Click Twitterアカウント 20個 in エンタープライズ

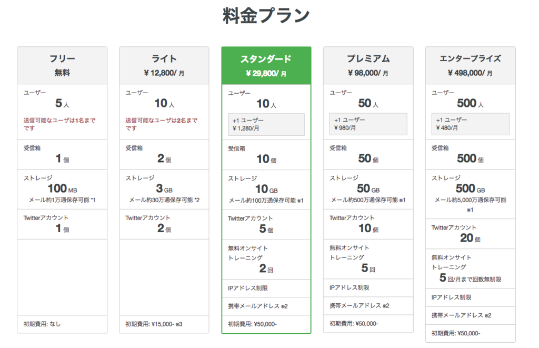click(470, 238)
